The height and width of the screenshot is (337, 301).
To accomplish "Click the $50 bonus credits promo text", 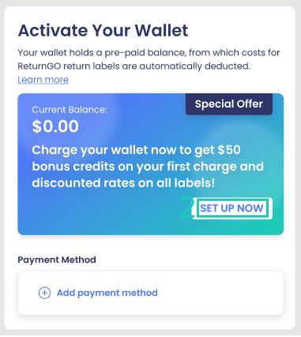I will 148,166.
